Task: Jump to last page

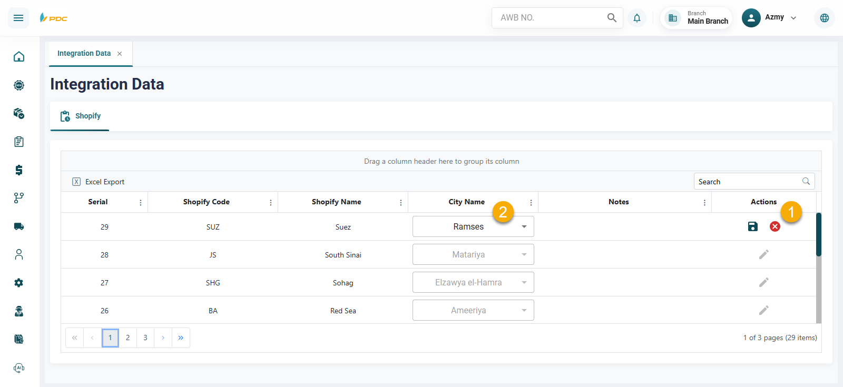Action: coord(181,338)
